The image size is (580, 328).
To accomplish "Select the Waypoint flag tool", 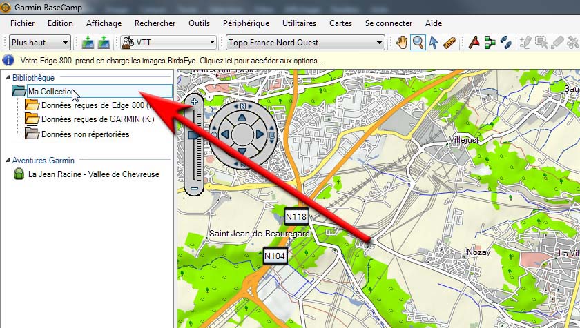I will [x=474, y=43].
